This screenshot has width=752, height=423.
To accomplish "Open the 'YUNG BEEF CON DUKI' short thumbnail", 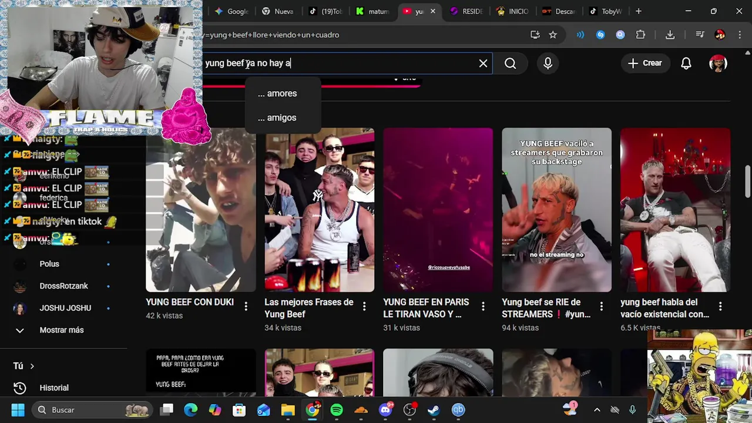I will 201,210.
